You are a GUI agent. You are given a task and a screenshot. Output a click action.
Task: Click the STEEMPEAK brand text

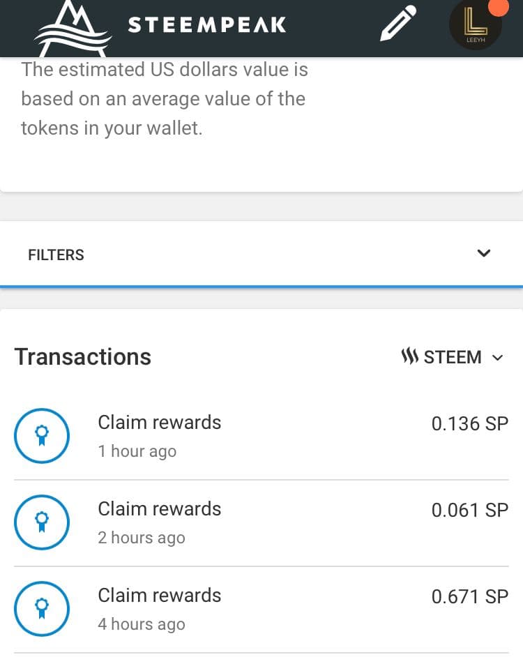coord(206,25)
